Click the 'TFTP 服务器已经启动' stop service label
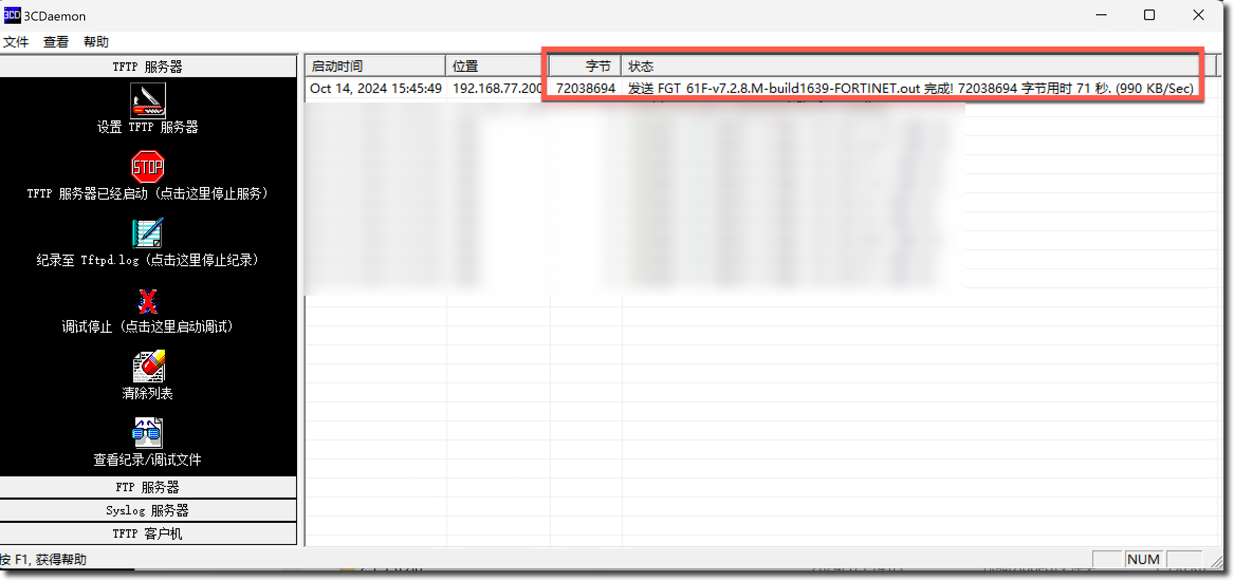The height and width of the screenshot is (581, 1234). (x=148, y=194)
